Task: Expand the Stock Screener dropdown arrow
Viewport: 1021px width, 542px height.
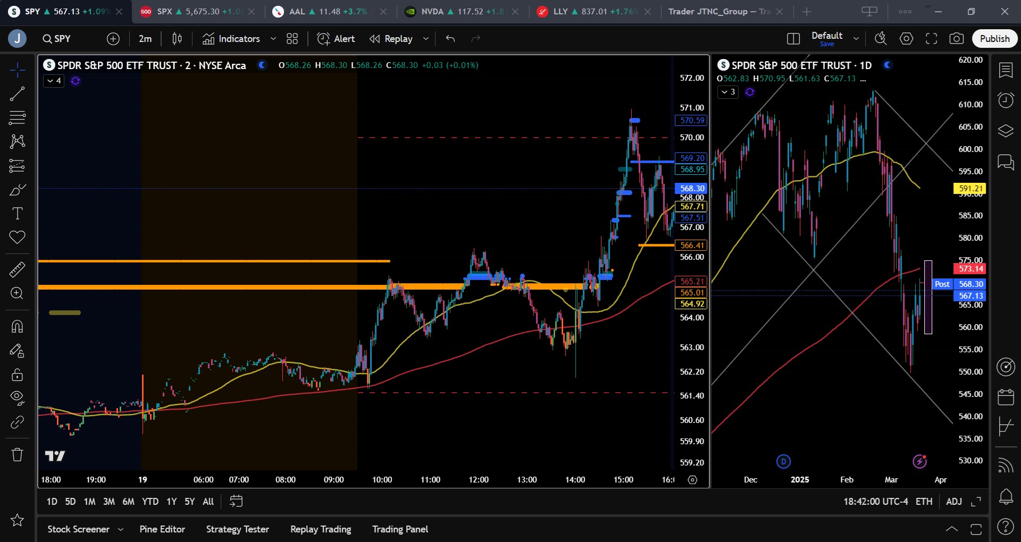Action: click(121, 529)
